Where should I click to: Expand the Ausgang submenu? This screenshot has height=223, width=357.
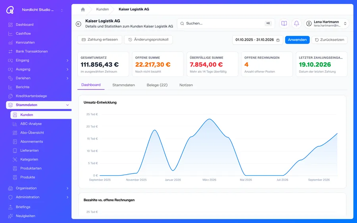pos(67,69)
